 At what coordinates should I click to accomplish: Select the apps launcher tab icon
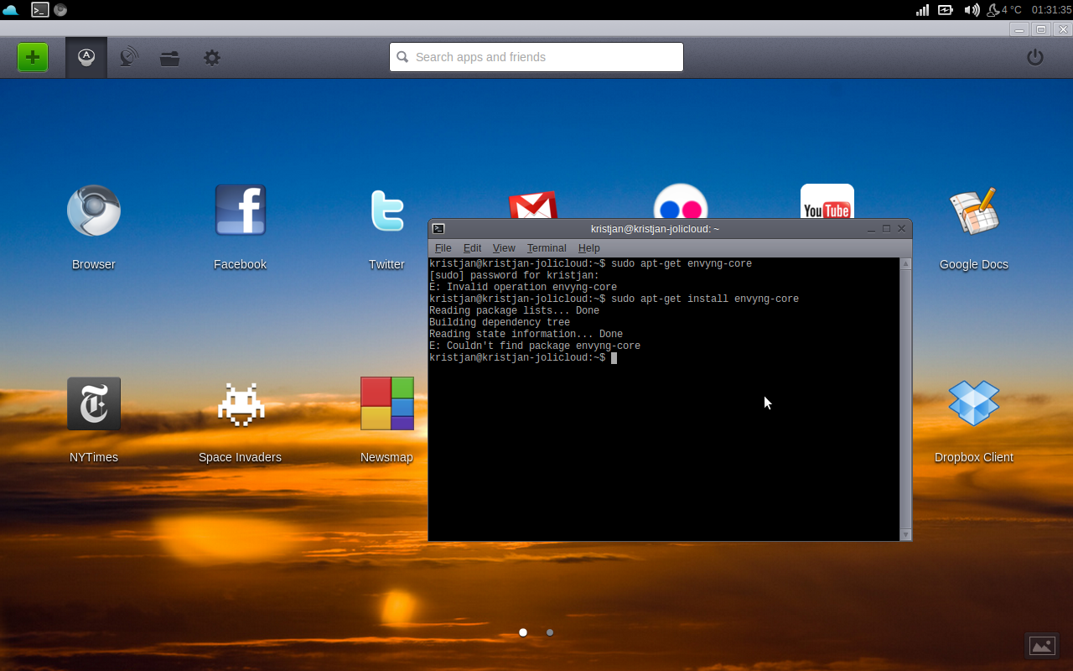tap(86, 58)
